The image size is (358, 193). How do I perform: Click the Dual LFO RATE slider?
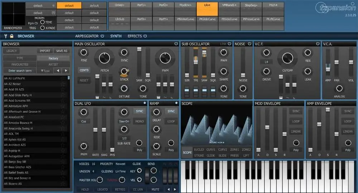[95, 130]
